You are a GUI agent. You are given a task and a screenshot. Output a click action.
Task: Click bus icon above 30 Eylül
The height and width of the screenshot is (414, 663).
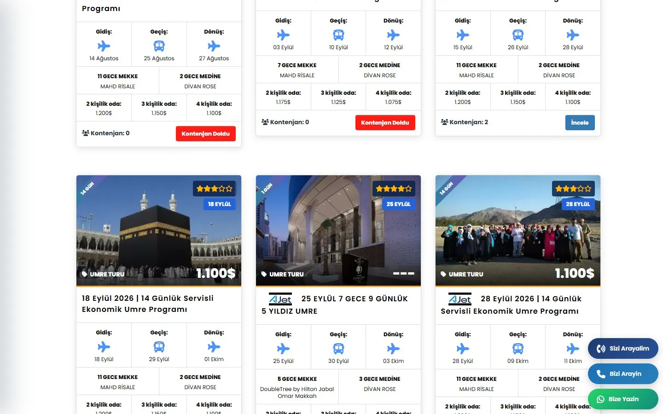[338, 349]
